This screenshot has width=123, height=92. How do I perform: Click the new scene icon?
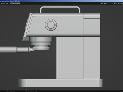(x=115, y=3)
